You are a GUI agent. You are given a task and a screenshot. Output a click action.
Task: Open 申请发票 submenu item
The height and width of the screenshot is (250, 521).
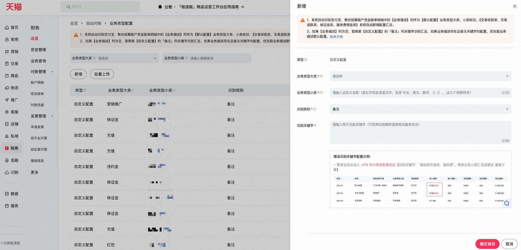point(37,127)
